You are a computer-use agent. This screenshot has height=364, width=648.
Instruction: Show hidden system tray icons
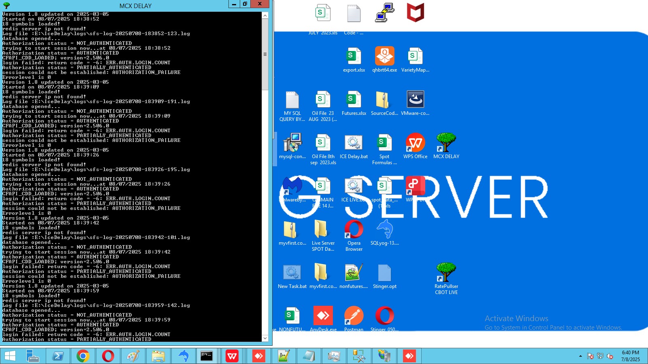click(x=580, y=356)
